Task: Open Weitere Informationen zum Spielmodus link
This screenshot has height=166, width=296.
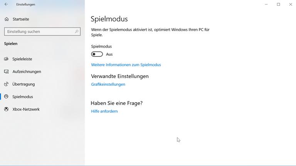Action: pyautogui.click(x=126, y=65)
